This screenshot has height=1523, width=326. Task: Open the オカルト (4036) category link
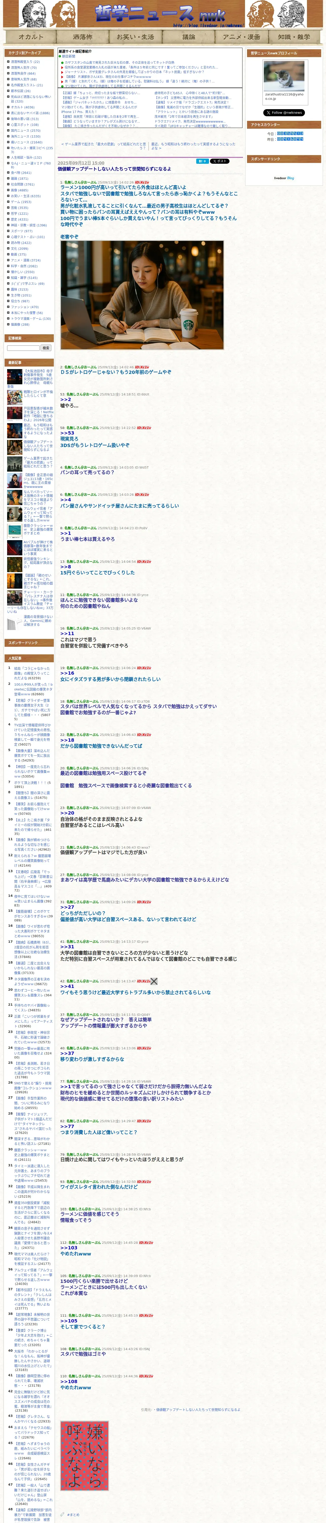(23, 108)
